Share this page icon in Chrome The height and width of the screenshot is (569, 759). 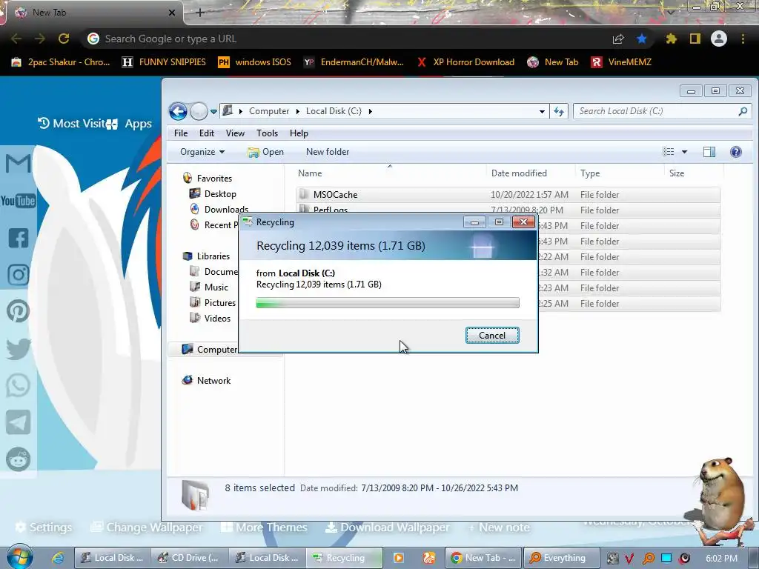tap(618, 39)
